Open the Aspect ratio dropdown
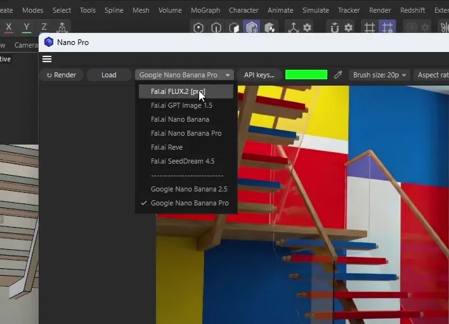 [433, 75]
